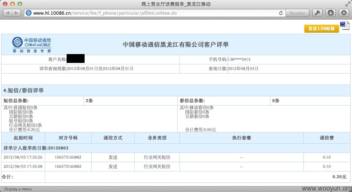The image size is (352, 192).
Task: Reload the page with the refresh icon
Action: [x=281, y=13]
